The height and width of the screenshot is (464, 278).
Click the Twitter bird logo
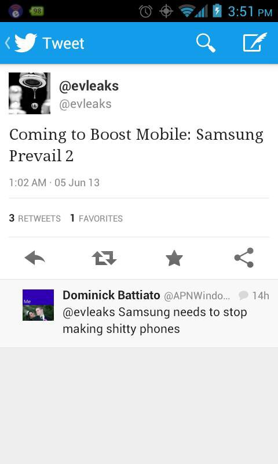pos(25,43)
